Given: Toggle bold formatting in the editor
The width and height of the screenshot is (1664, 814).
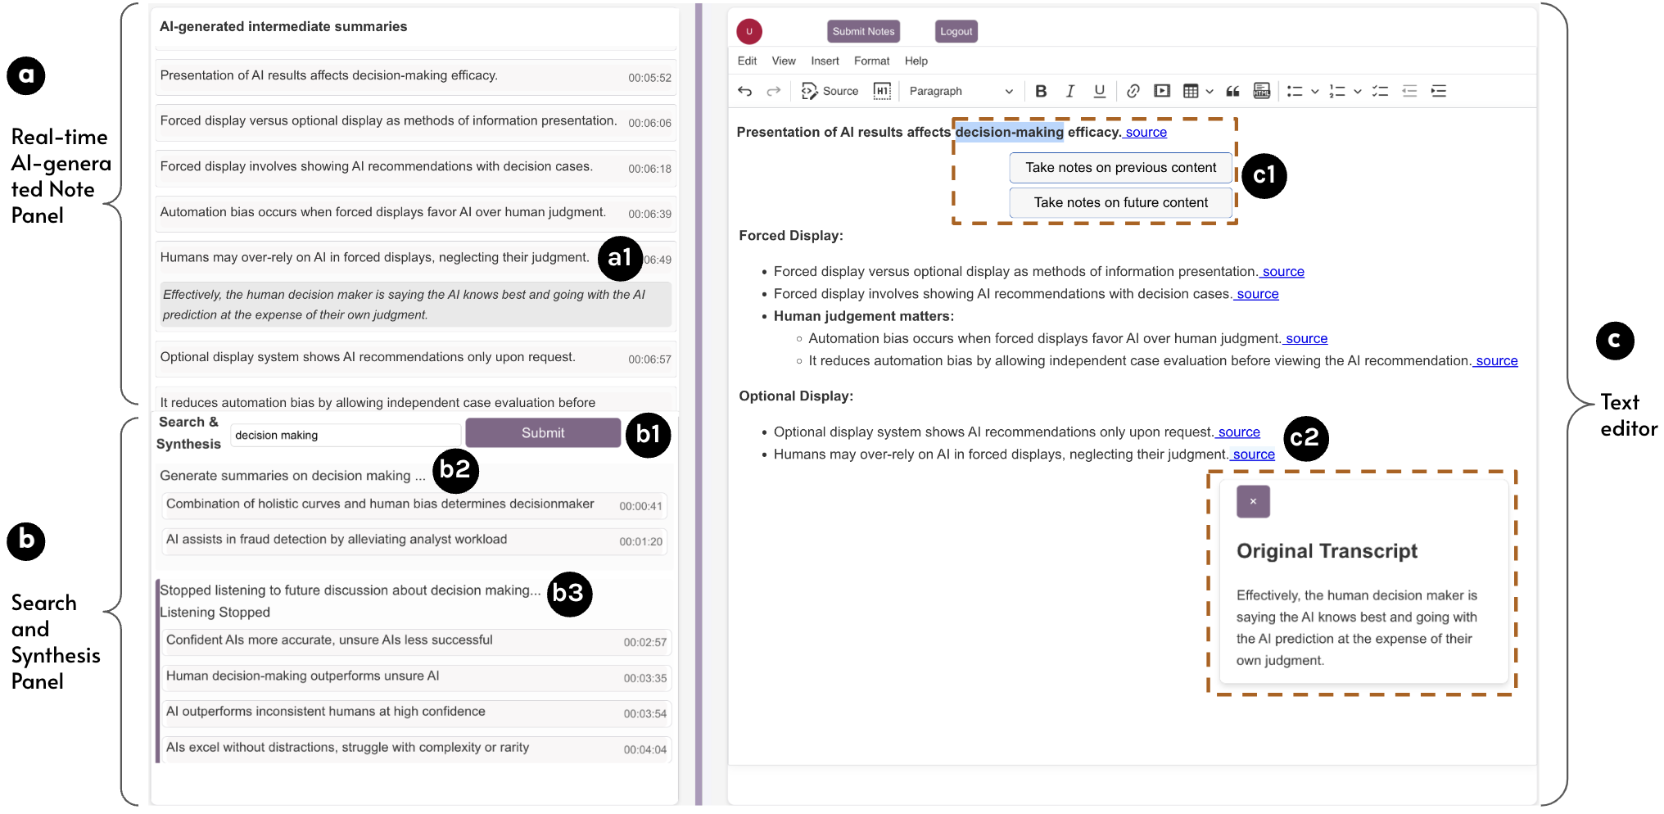Looking at the screenshot, I should point(1041,91).
